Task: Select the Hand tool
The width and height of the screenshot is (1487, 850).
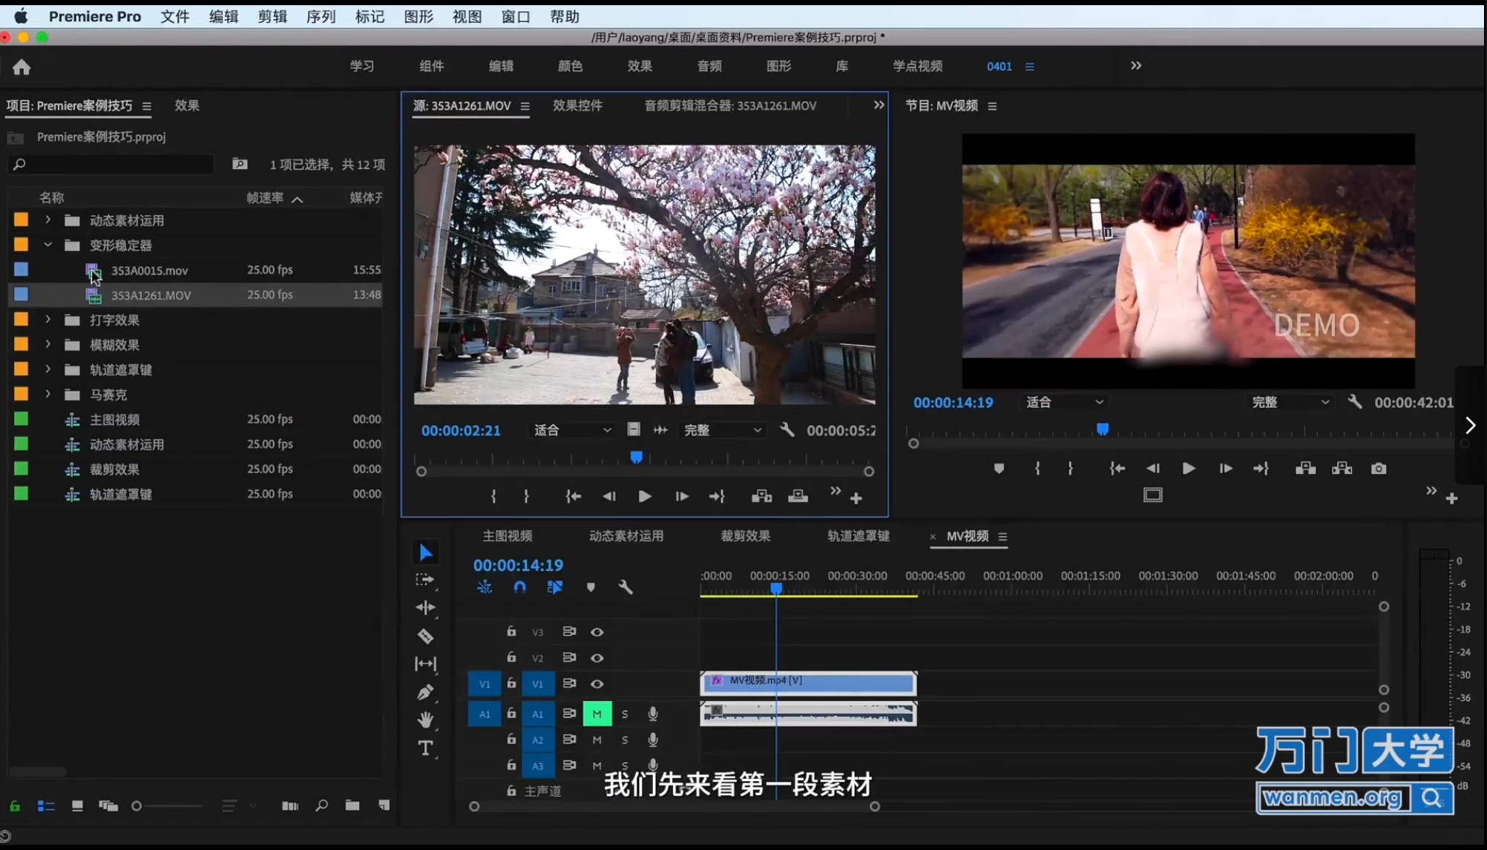Action: pos(426,719)
